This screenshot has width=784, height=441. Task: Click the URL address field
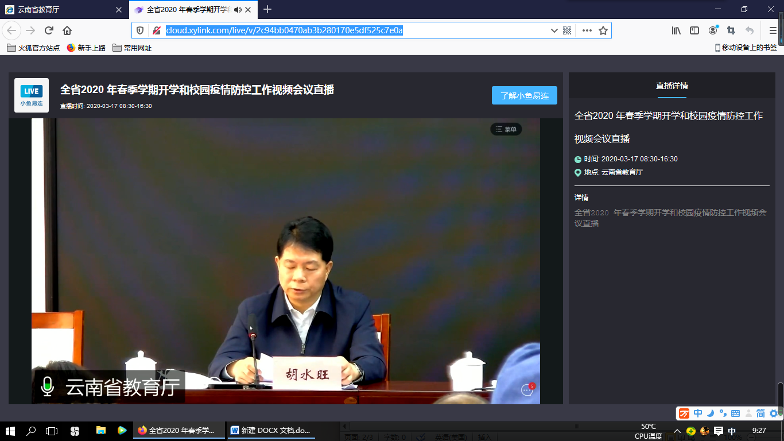point(356,30)
